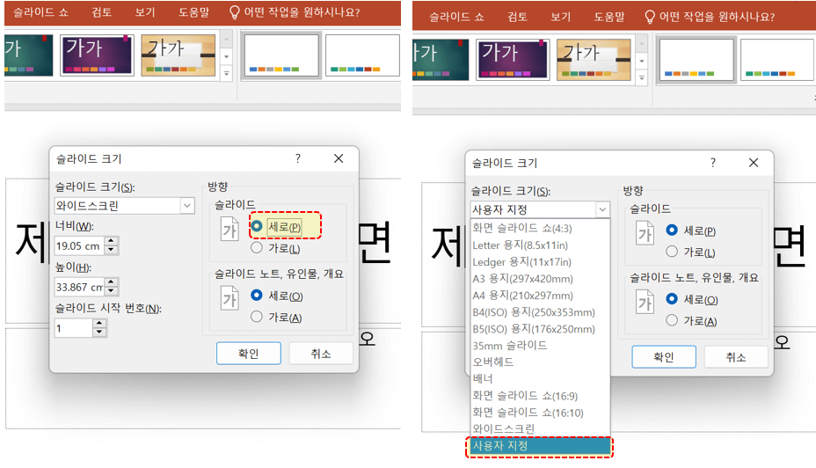Select the first white variant in right ribbon

(696, 59)
